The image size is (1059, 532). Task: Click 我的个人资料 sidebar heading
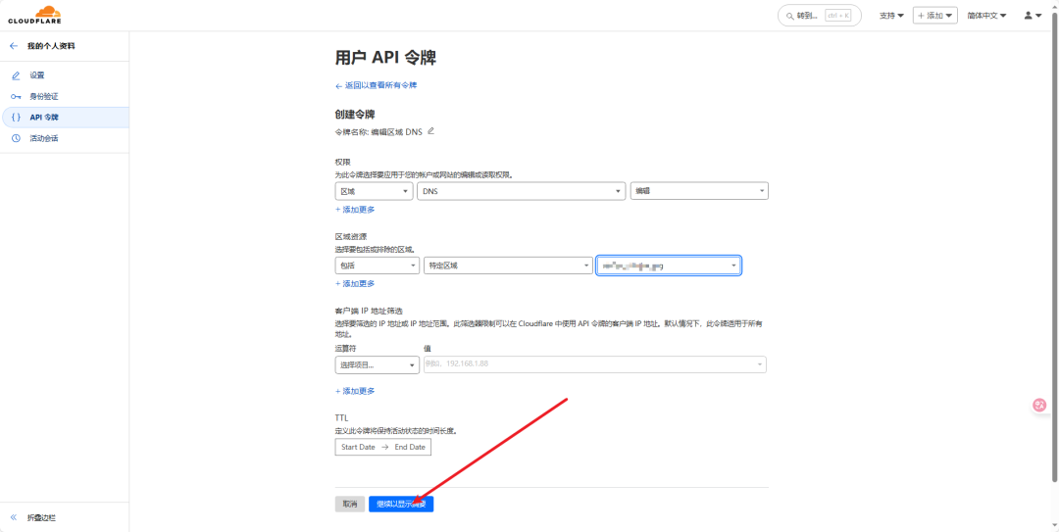point(51,46)
